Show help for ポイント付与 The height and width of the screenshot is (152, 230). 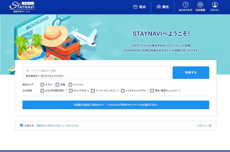pos(88,91)
